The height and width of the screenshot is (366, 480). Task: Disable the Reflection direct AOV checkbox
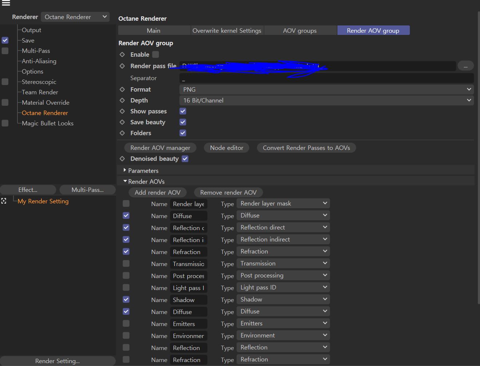[x=126, y=228]
